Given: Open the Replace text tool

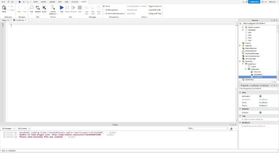Looking at the screenshot, I should point(38,8).
